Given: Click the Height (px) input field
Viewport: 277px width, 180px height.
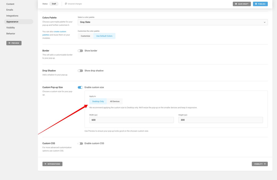Looking at the screenshot, I should click(x=221, y=120).
